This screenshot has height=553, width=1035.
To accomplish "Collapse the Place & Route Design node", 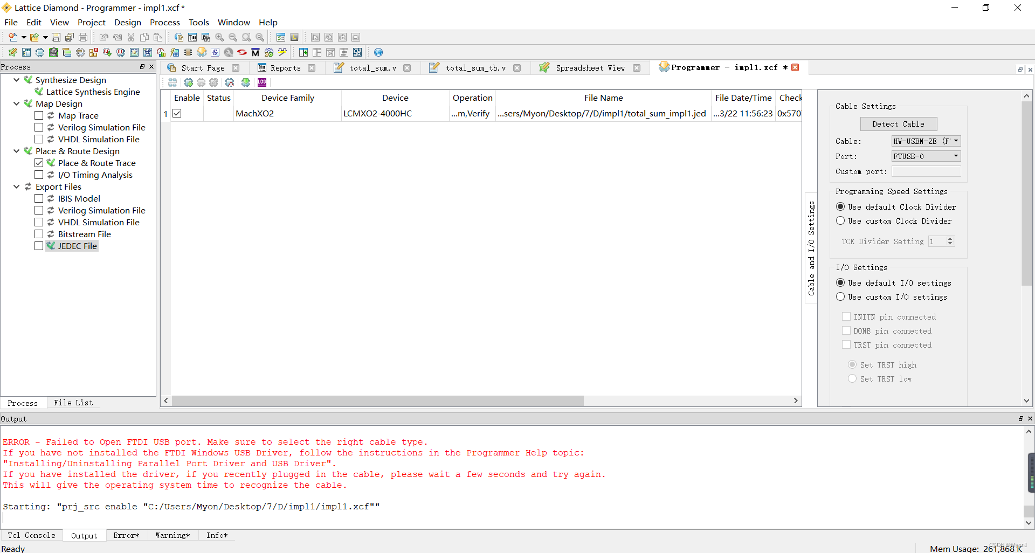I will pyautogui.click(x=17, y=151).
